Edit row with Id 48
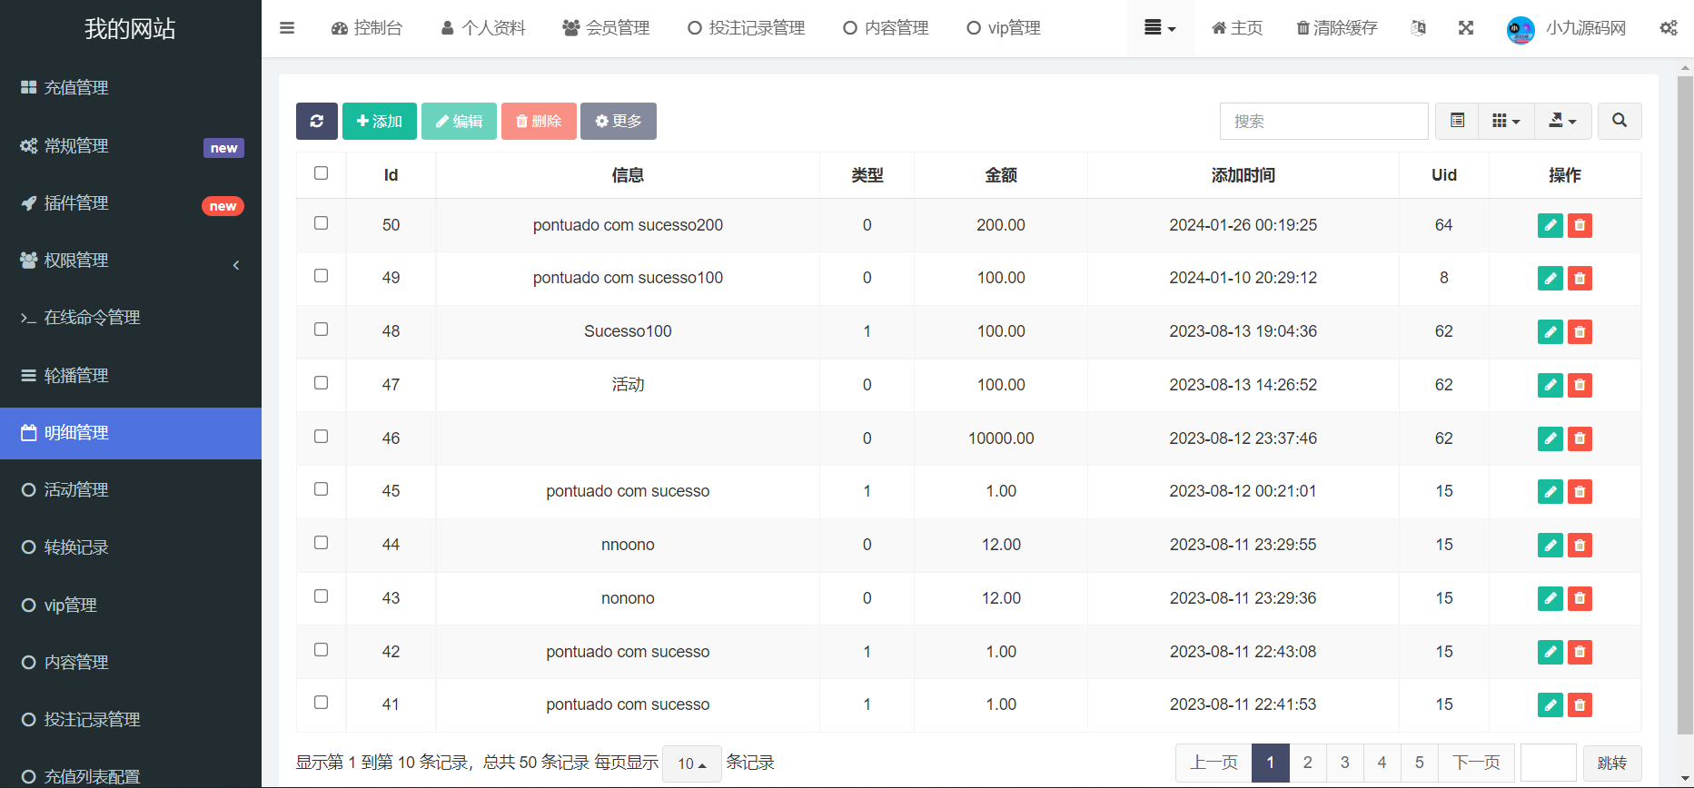The height and width of the screenshot is (788, 1694). coord(1550,331)
